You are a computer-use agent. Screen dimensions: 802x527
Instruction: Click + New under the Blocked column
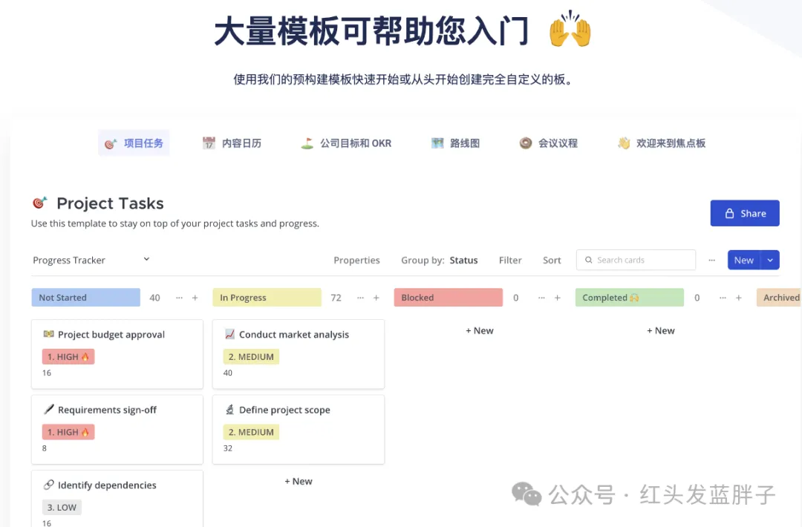479,330
